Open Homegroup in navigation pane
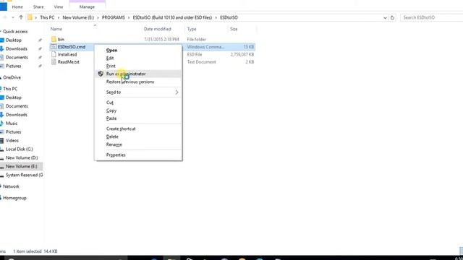 click(14, 198)
